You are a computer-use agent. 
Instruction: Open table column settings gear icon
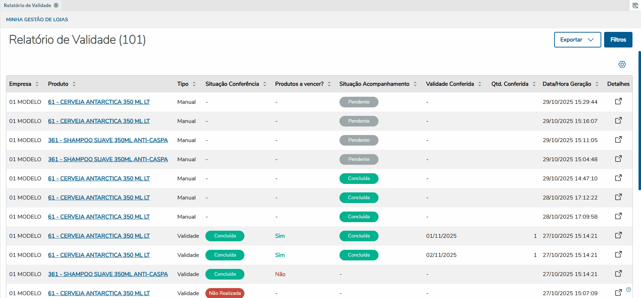[622, 64]
